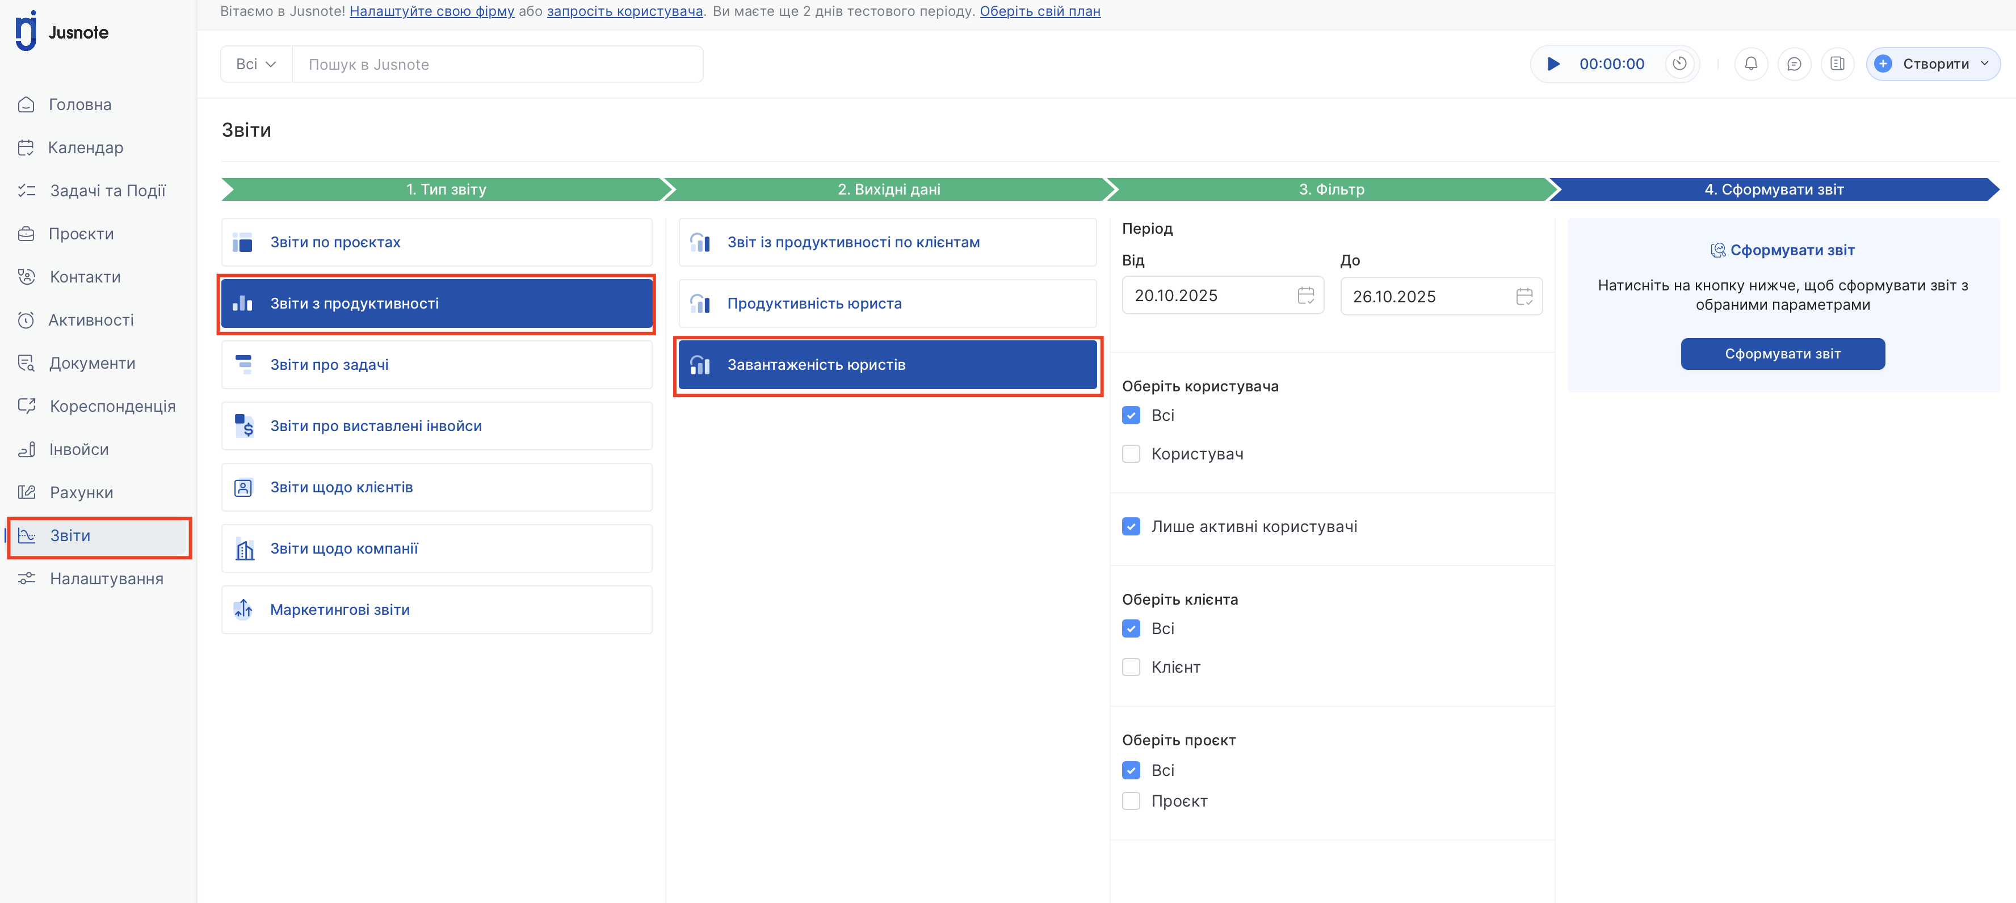Open Задачі та Події in the sidebar
The image size is (2016, 903).
click(107, 191)
